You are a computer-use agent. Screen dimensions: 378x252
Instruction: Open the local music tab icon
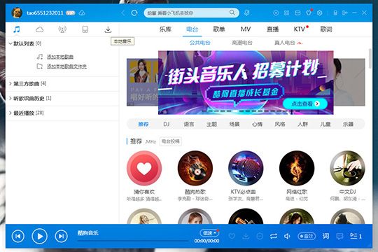pyautogui.click(x=17, y=29)
